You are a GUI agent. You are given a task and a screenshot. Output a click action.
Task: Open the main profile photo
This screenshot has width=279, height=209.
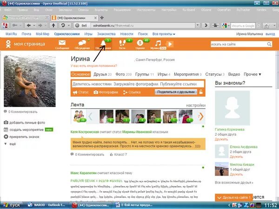click(x=30, y=81)
